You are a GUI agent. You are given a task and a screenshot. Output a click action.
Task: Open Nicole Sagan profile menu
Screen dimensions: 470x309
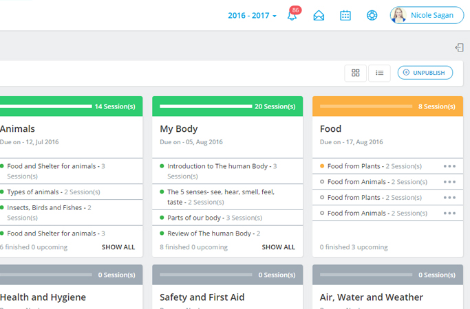coord(427,15)
